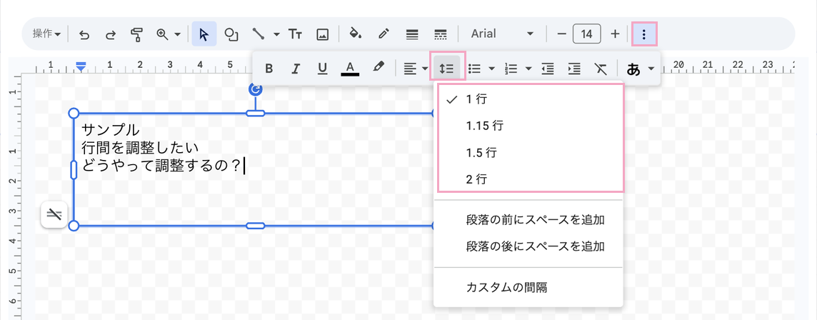Click the bottom edge middle resize handle
817x320 pixels.
pyautogui.click(x=256, y=226)
